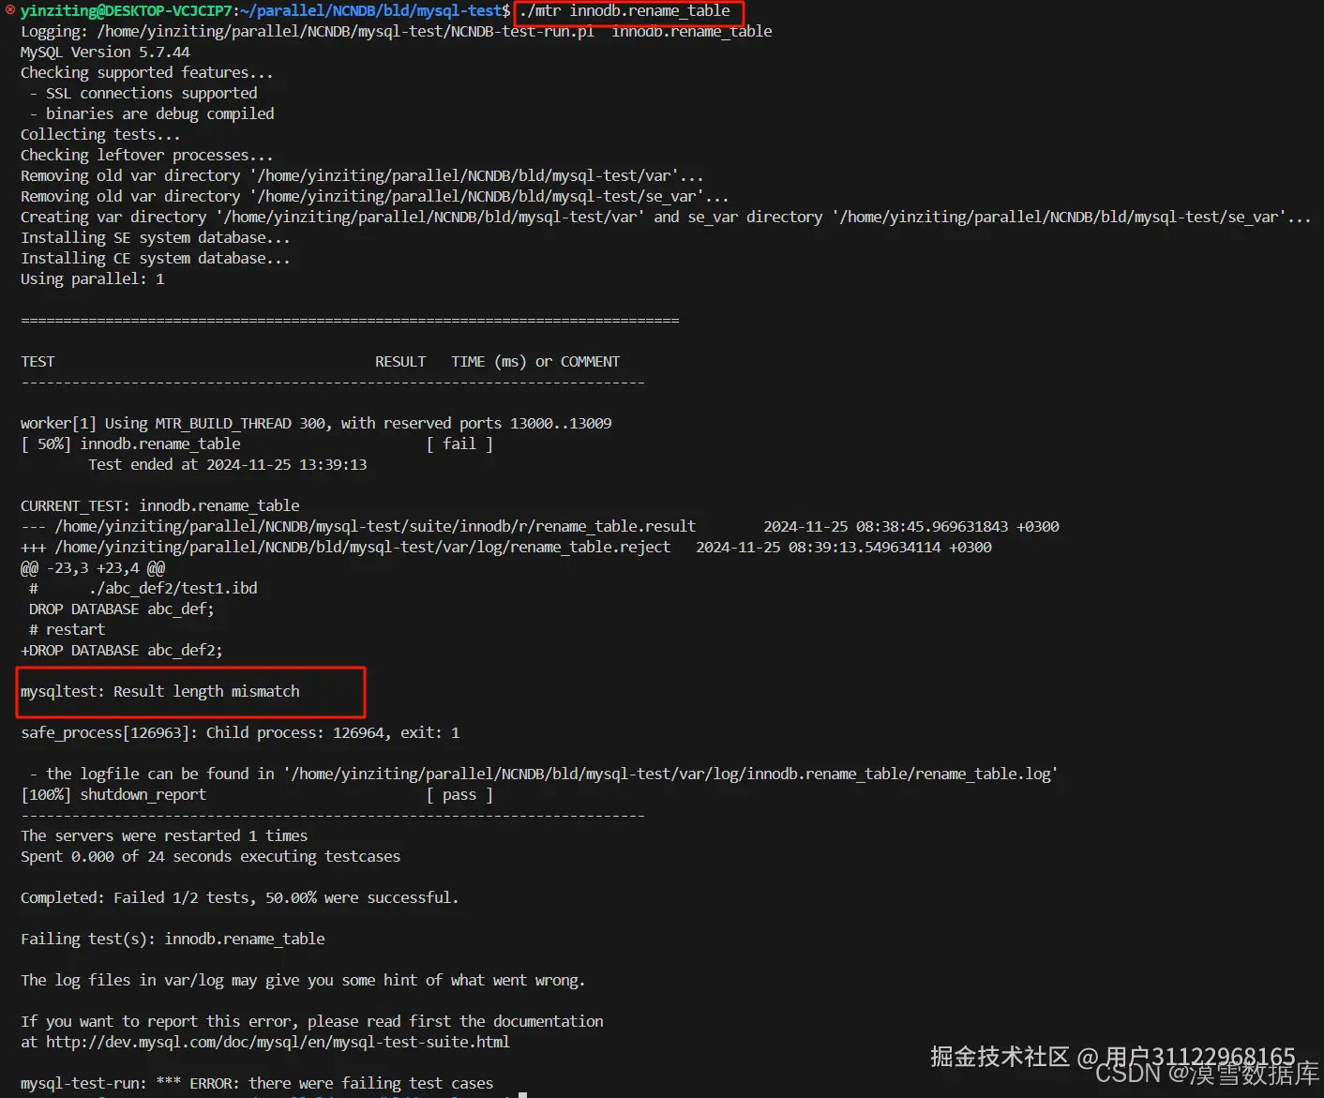
Task: Click the rename_table.result file path
Action: click(x=375, y=526)
